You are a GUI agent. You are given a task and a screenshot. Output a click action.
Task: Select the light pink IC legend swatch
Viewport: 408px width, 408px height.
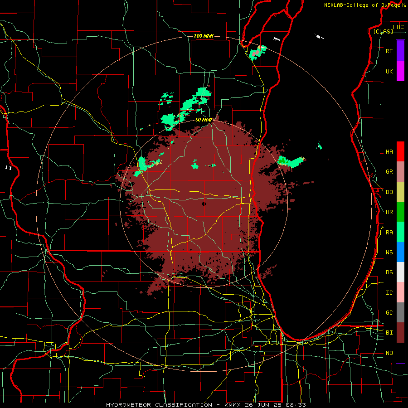coord(400,292)
